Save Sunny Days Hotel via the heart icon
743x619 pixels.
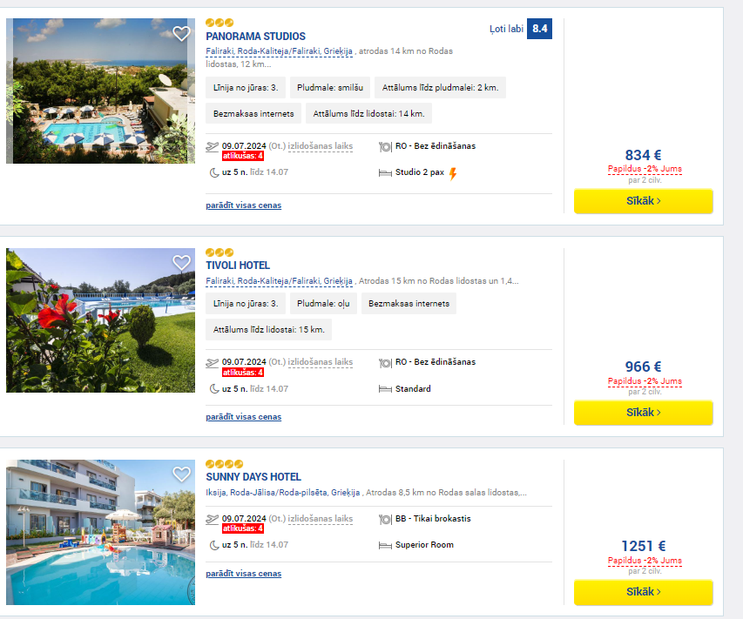pos(181,474)
